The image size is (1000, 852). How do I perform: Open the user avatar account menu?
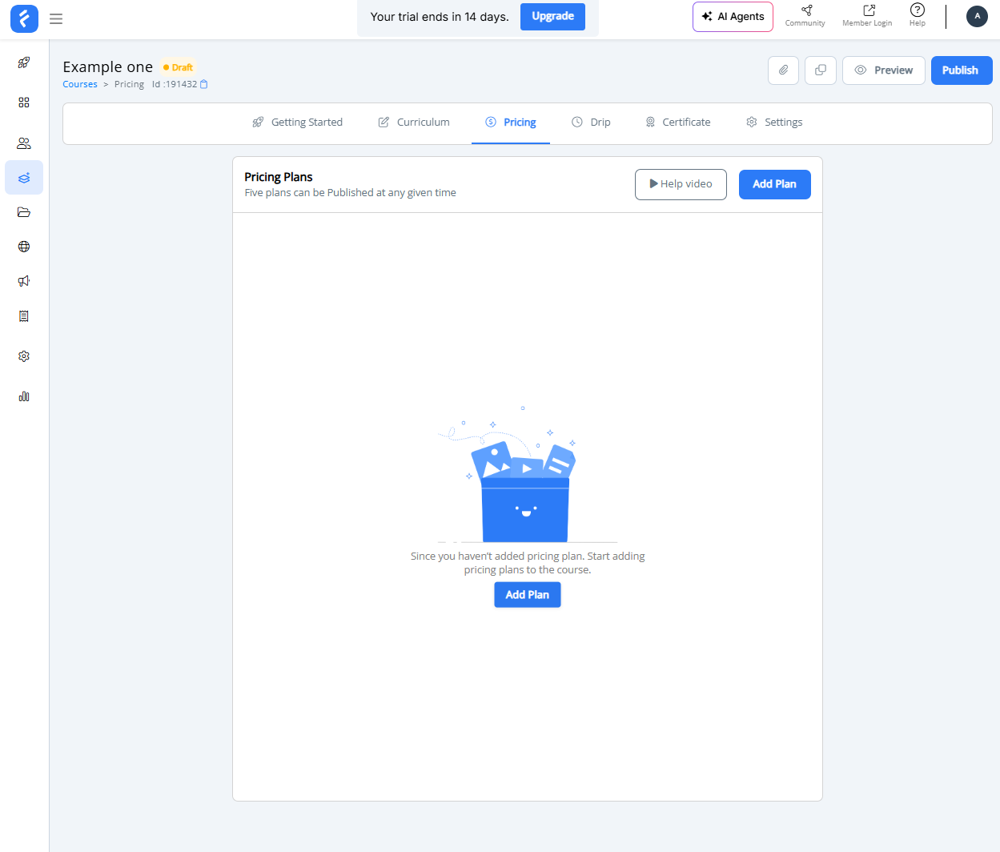click(x=977, y=16)
